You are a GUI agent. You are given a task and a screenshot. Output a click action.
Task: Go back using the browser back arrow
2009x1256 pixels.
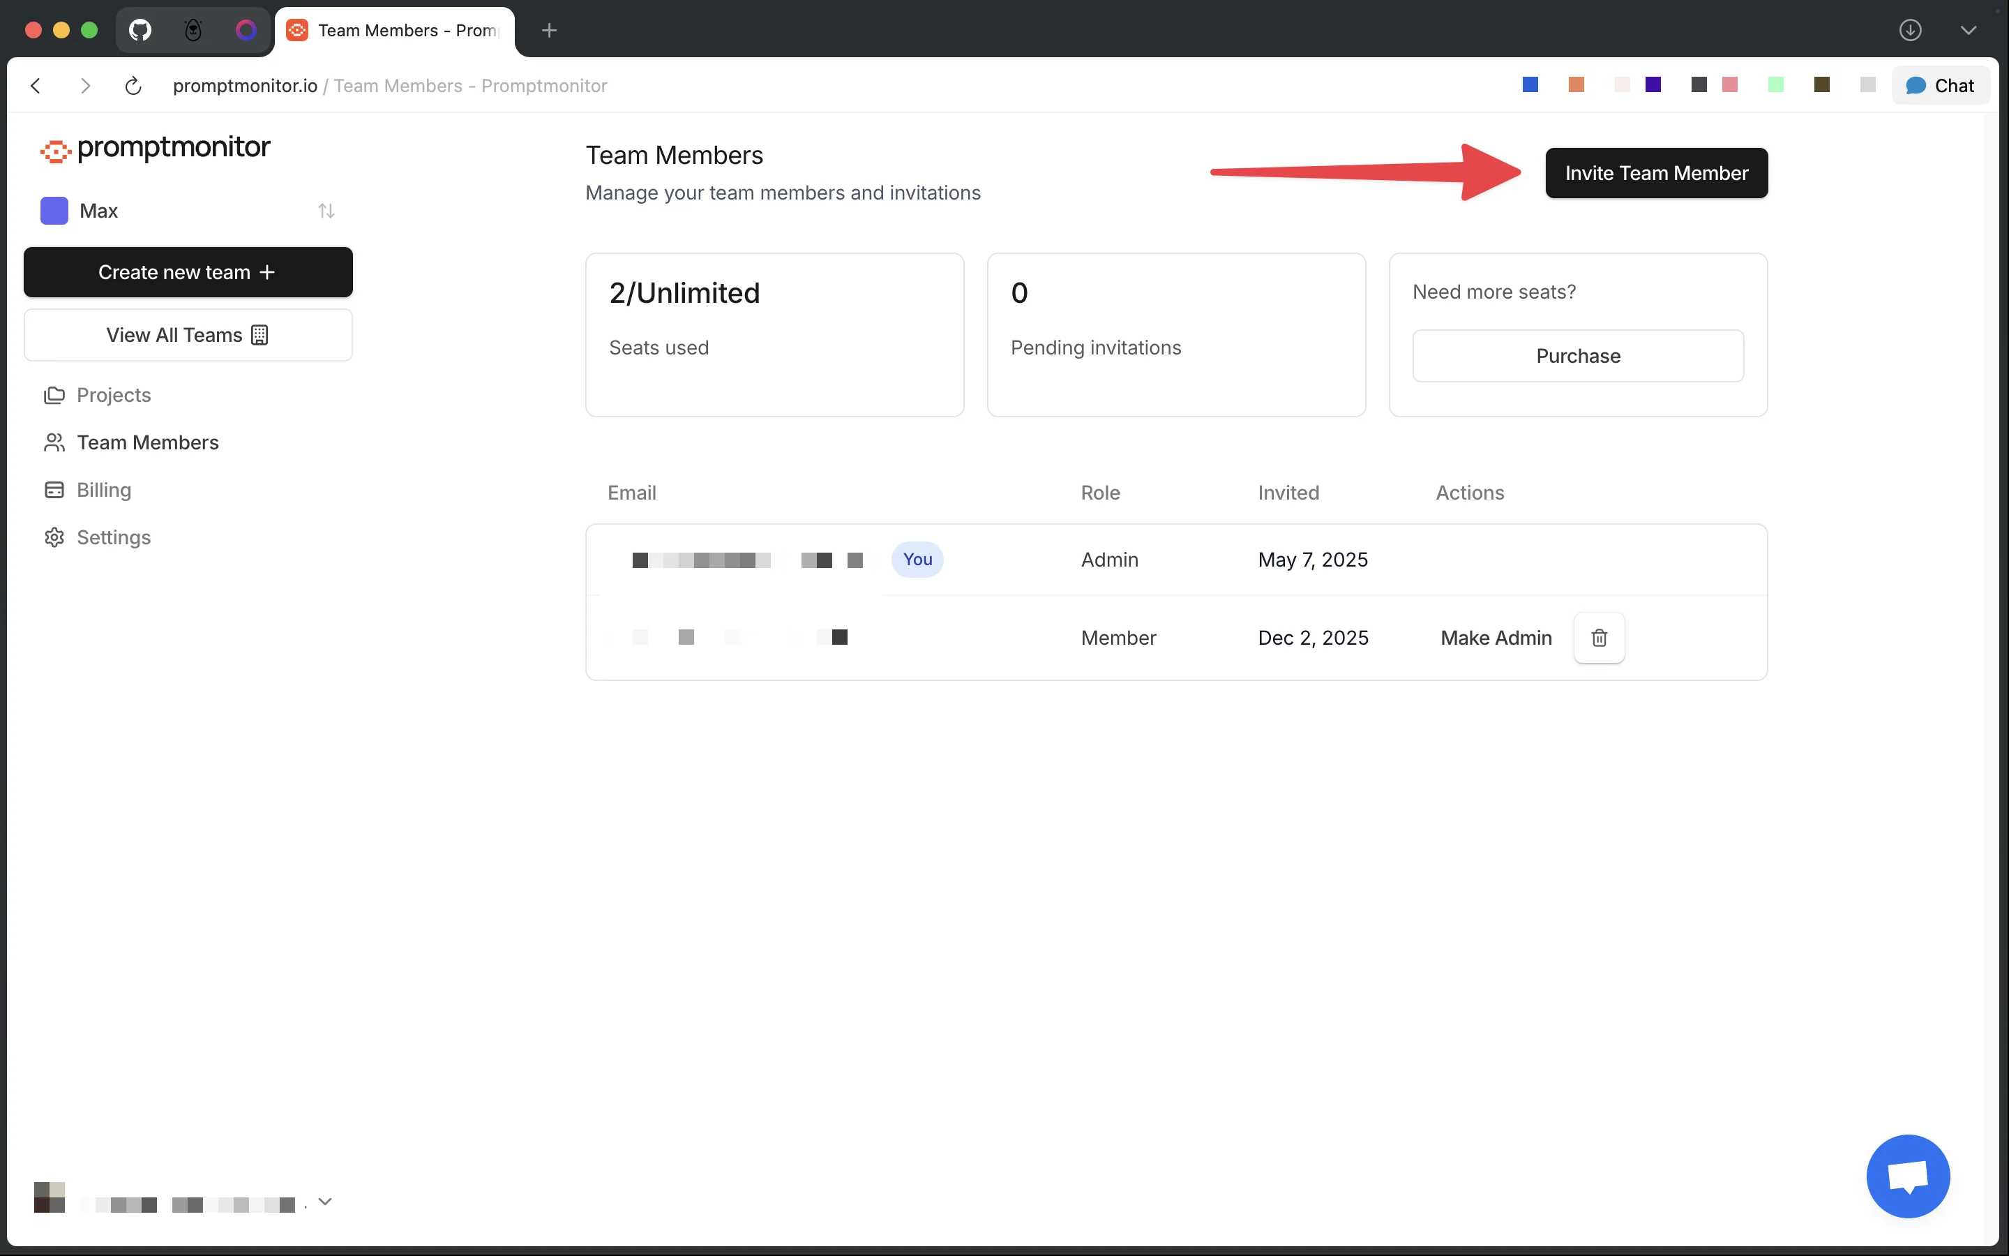click(x=36, y=86)
